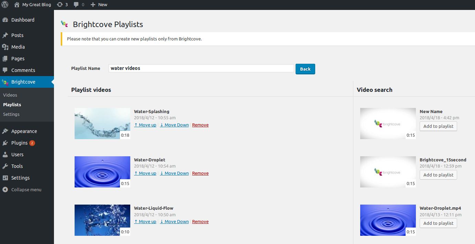The height and width of the screenshot is (244, 475).
Task: Open the Tools wrench menu
Action: point(17,166)
